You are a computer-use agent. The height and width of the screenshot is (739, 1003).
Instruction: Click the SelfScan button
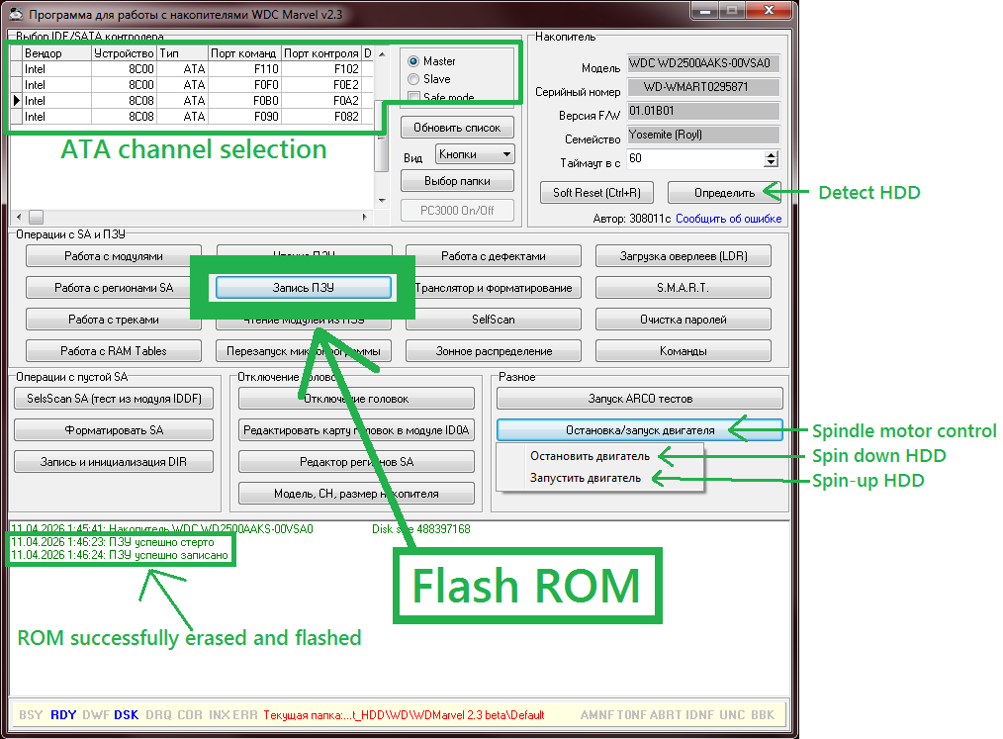(x=494, y=320)
